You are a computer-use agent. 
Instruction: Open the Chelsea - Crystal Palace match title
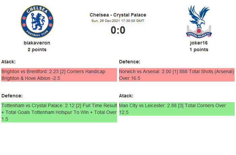[x=118, y=15]
